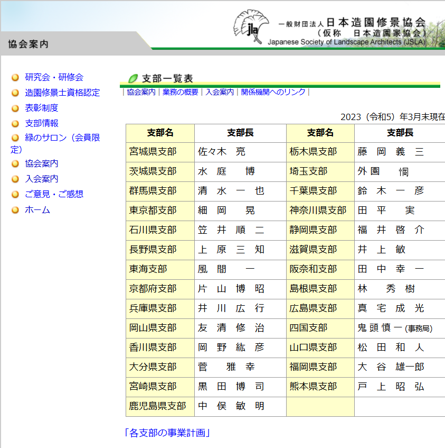445x448 pixels.
Task: Click orange bullet beside ご意見・ご感想
Action: pos(15,195)
